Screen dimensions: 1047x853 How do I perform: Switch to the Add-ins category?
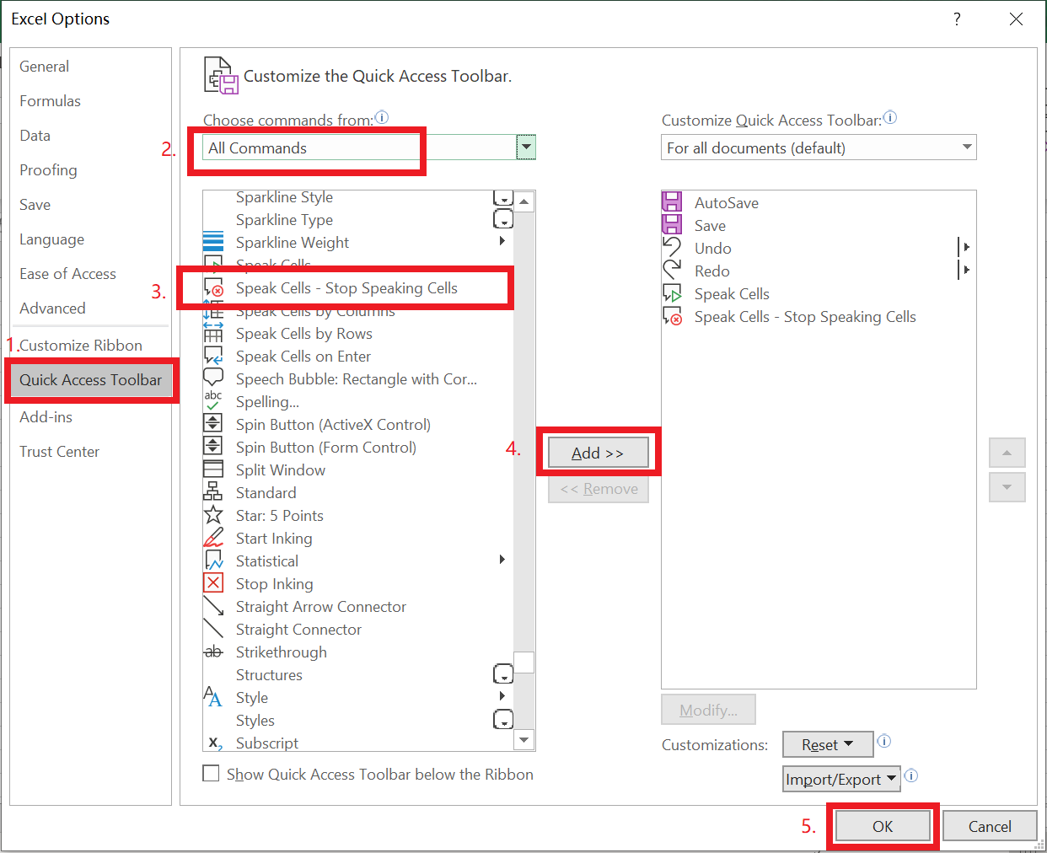(x=46, y=417)
